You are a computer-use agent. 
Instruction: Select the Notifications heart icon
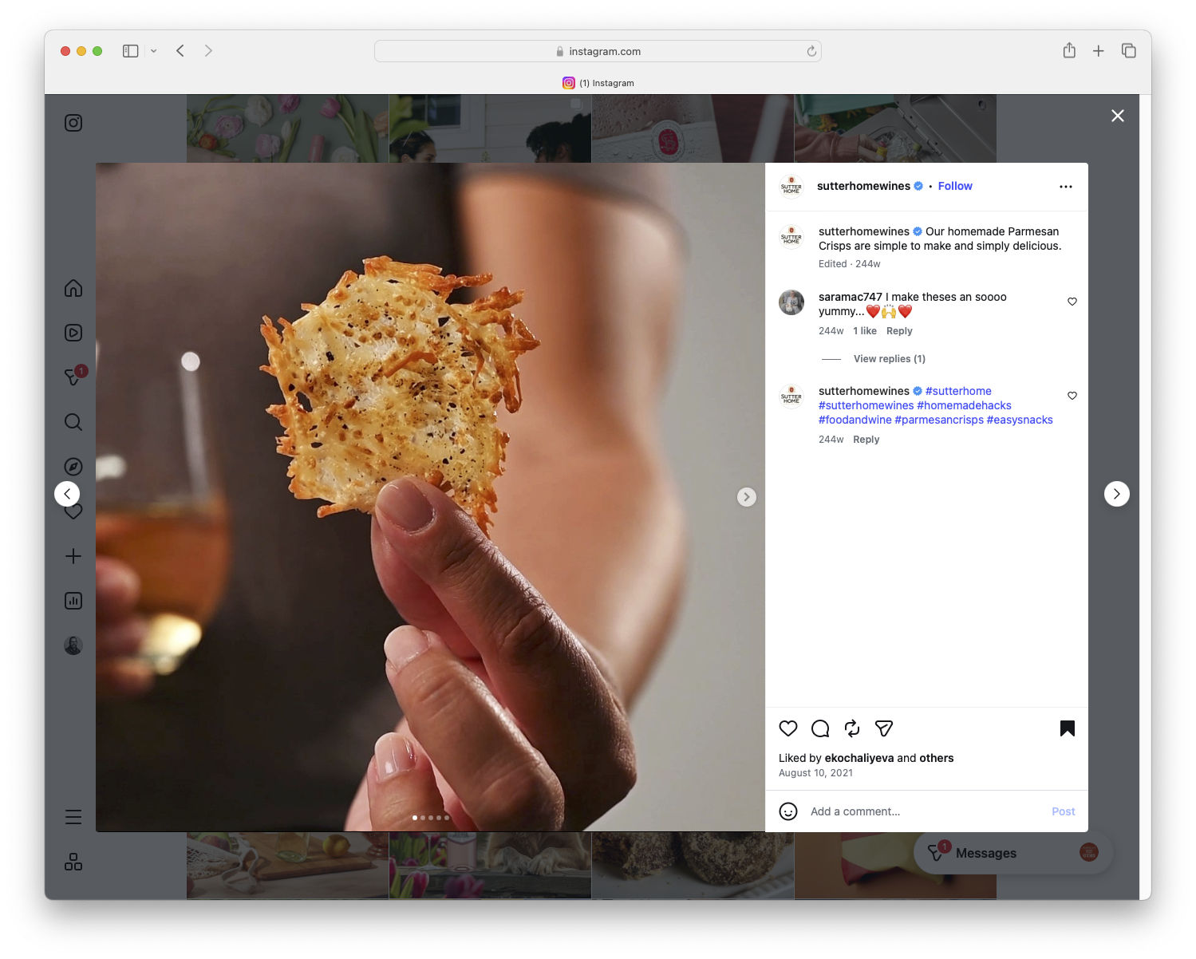tap(73, 511)
